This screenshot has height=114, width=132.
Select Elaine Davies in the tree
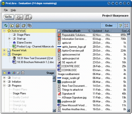pos(24,43)
